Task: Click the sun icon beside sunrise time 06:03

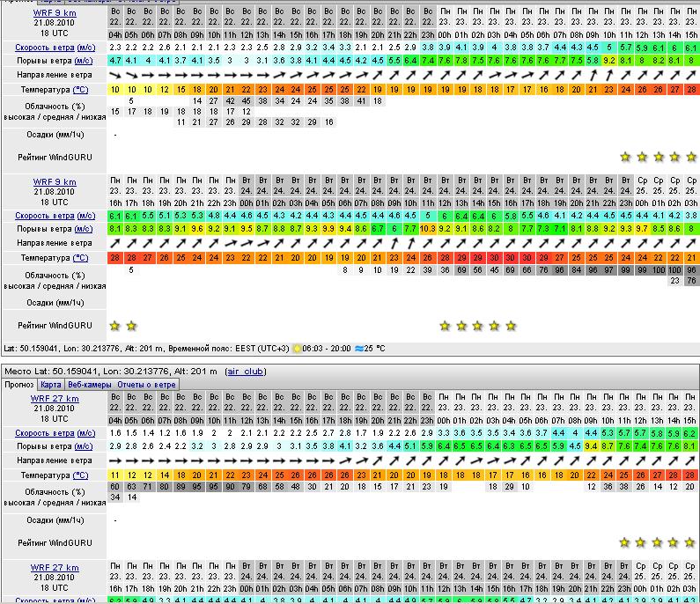Action: (298, 349)
